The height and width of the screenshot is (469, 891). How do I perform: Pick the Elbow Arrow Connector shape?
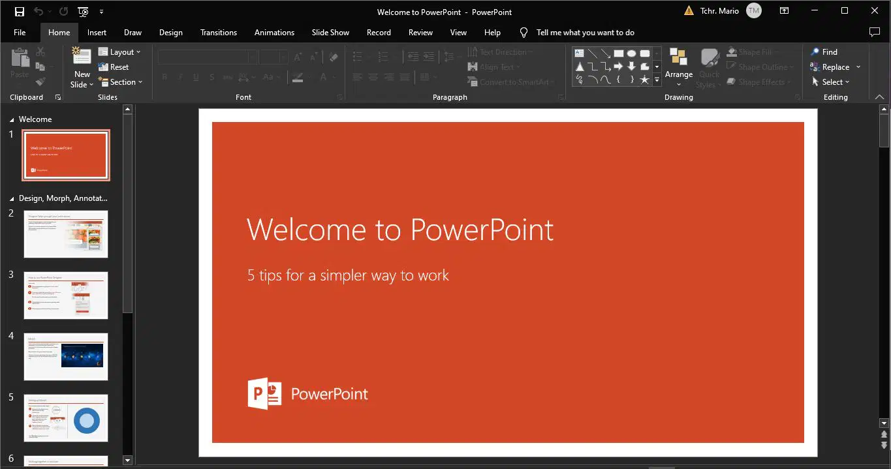(606, 67)
